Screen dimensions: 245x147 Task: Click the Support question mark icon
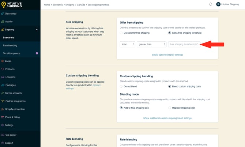point(3,143)
